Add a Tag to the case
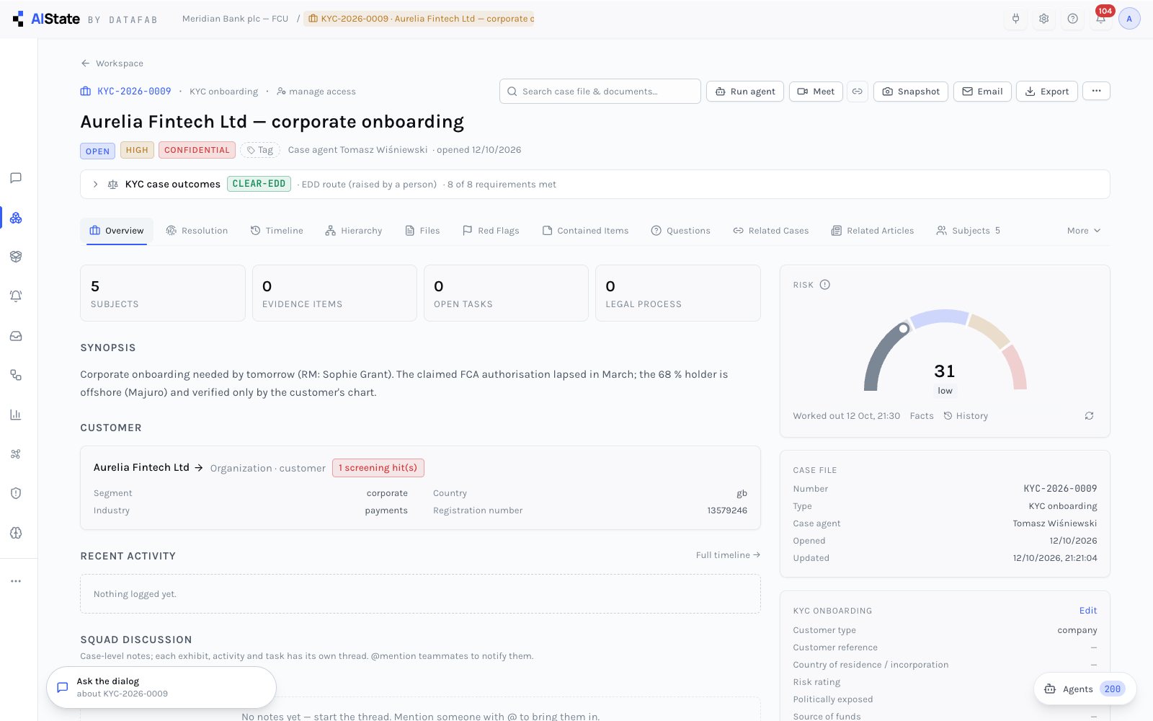Screen dimensions: 1153x721 point(260,150)
